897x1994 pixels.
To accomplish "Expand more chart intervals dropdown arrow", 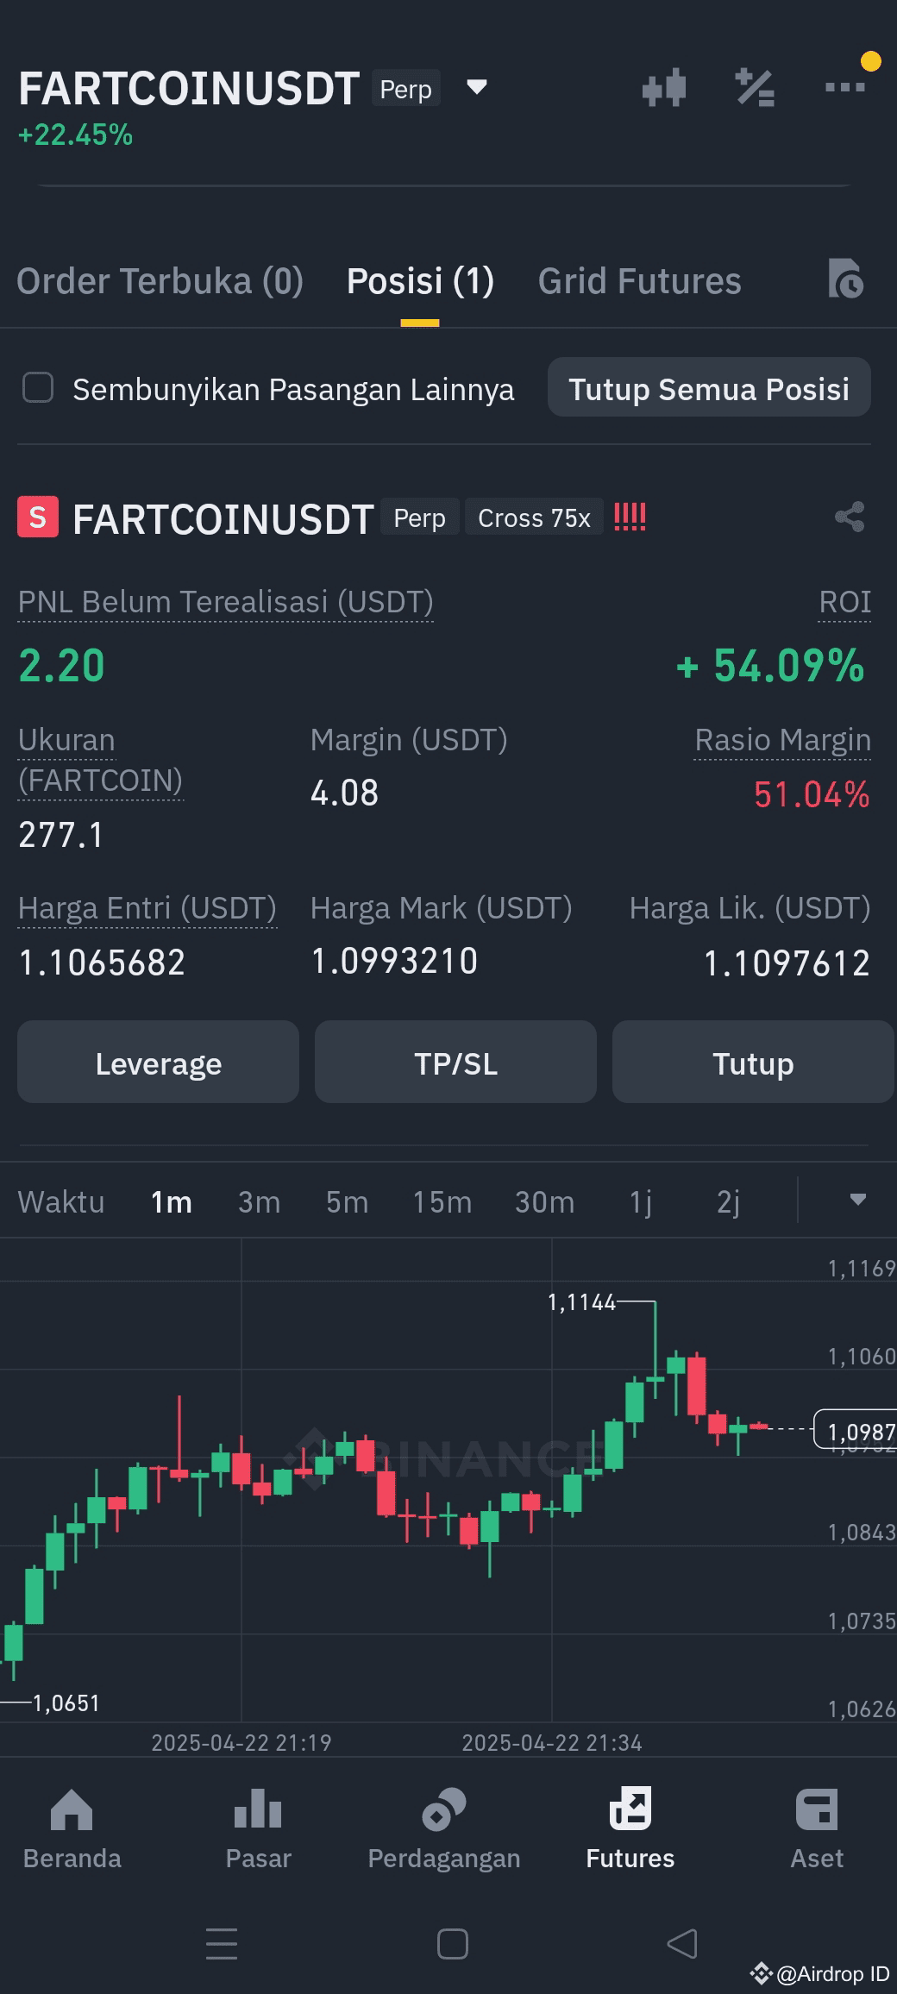I will 857,1200.
